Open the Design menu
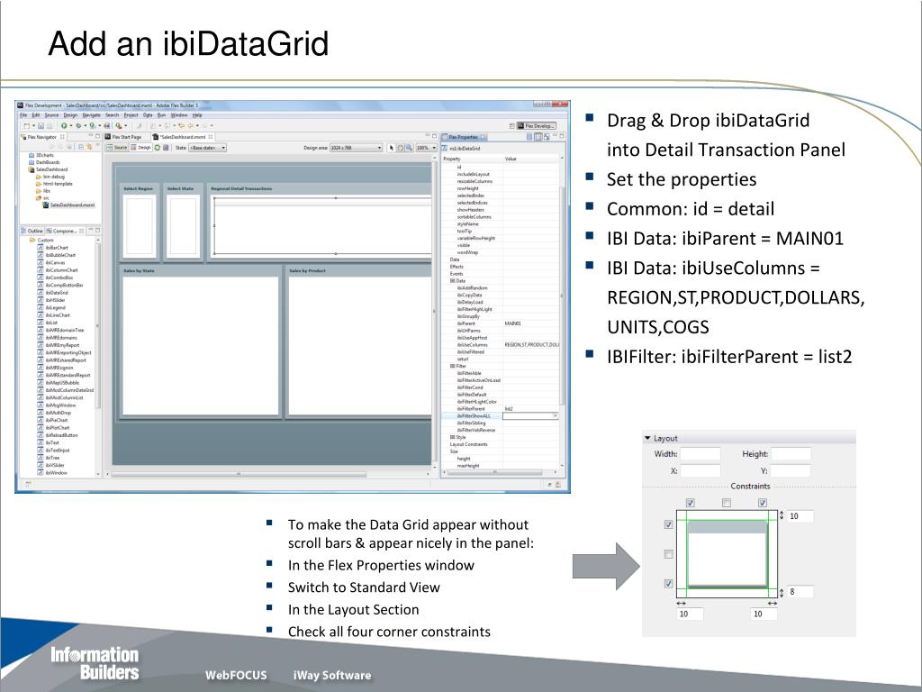The image size is (922, 692). click(70, 115)
